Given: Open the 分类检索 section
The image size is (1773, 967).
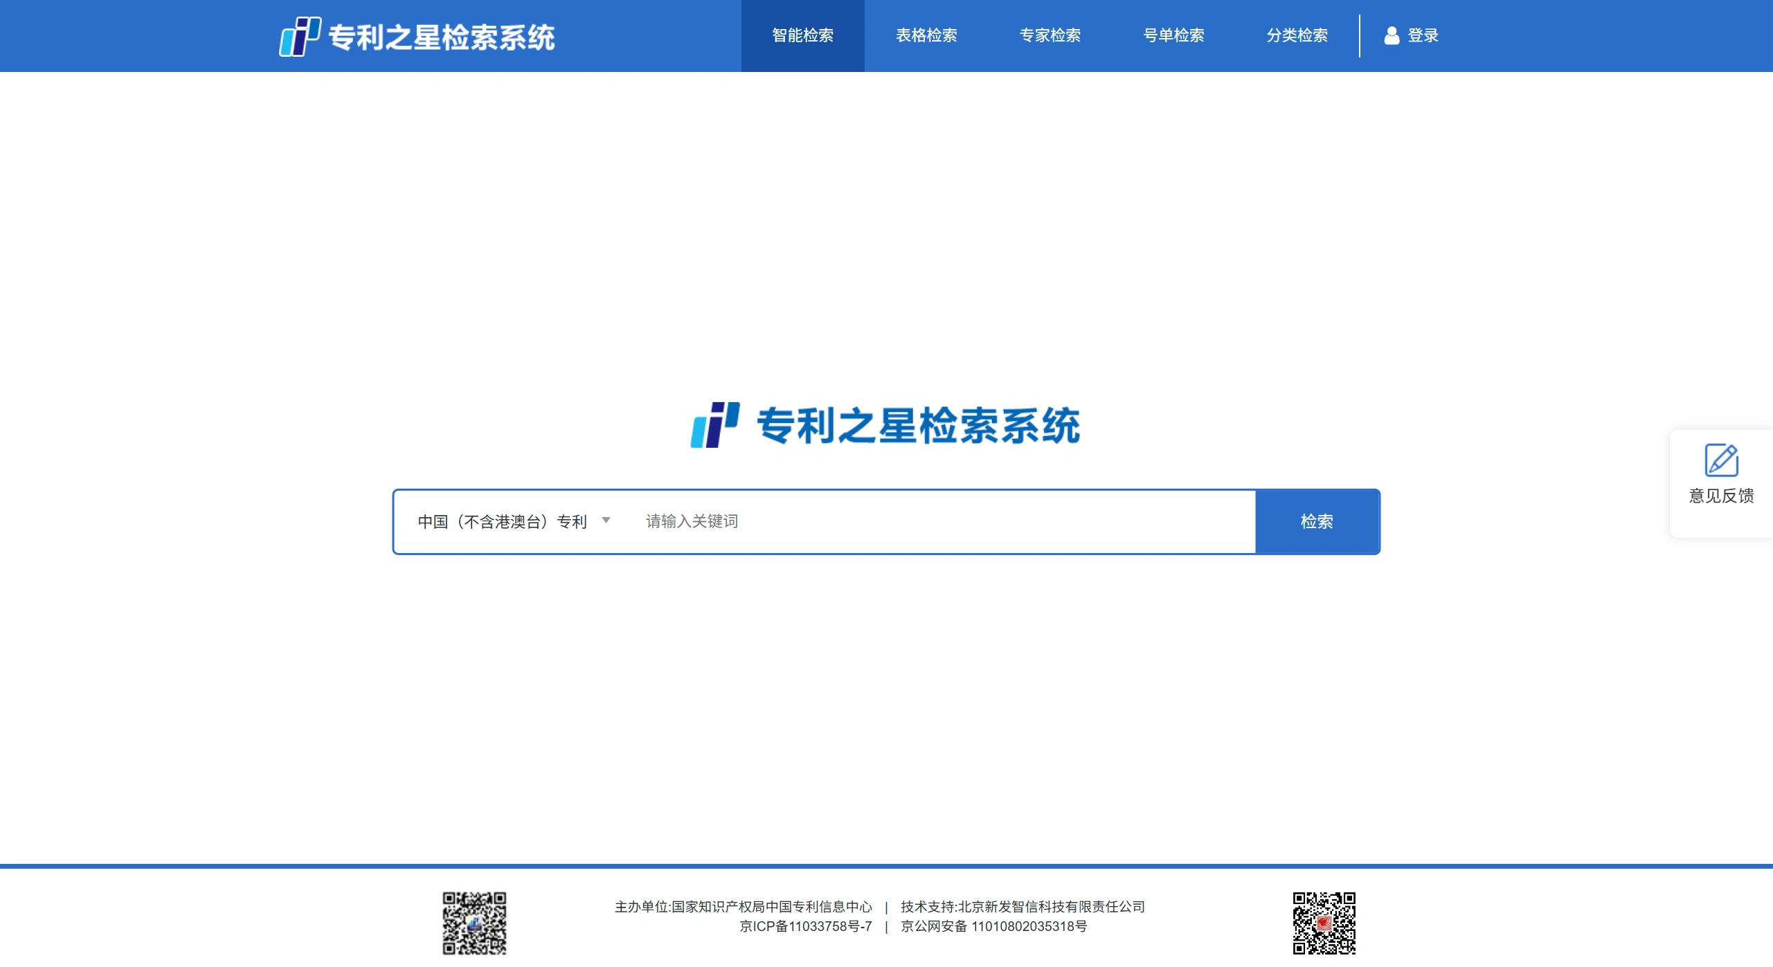Looking at the screenshot, I should (x=1297, y=35).
